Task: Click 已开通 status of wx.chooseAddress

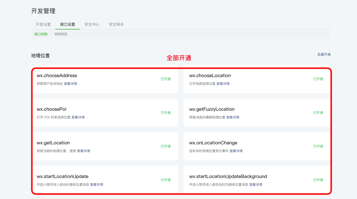Action: (166, 79)
